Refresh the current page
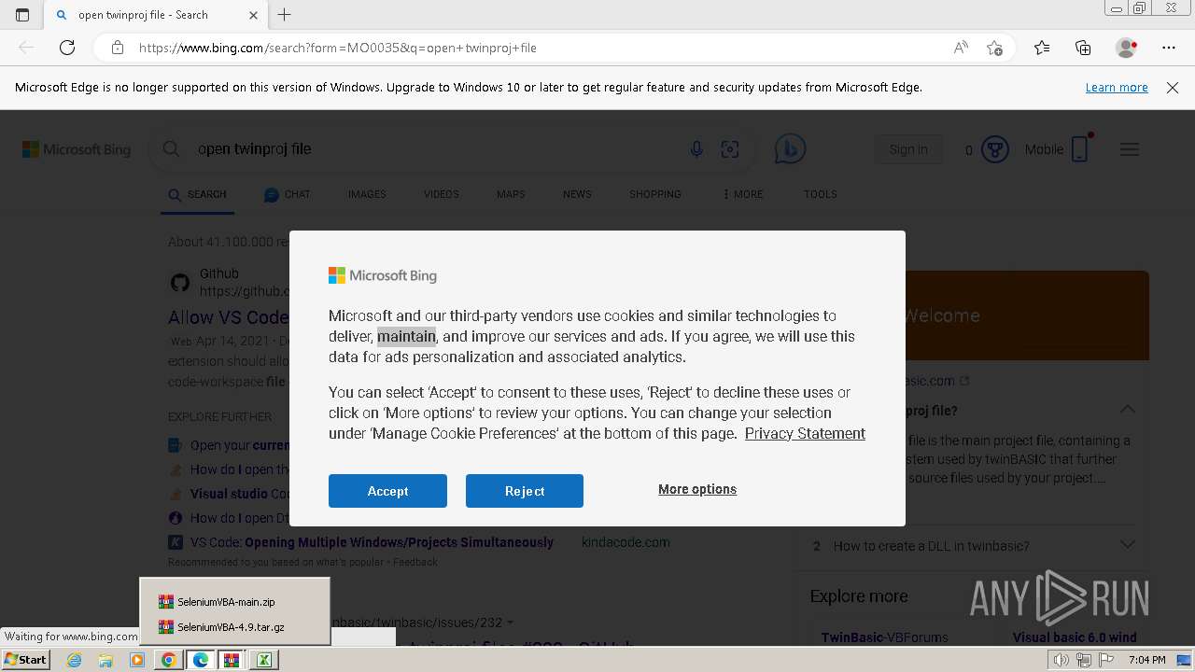This screenshot has height=672, width=1195. pyautogui.click(x=67, y=48)
